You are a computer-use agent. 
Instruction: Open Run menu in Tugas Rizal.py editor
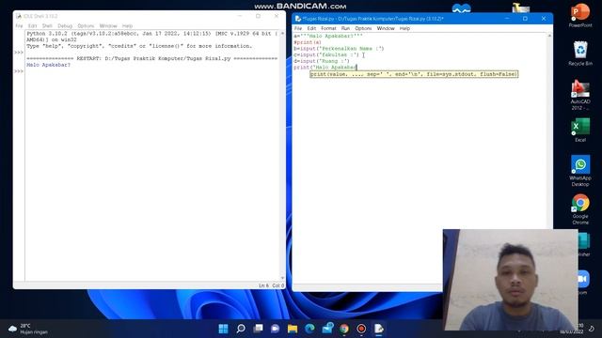[345, 28]
